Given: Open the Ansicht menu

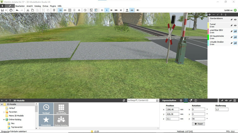Looking at the screenshot, I should (30, 6).
